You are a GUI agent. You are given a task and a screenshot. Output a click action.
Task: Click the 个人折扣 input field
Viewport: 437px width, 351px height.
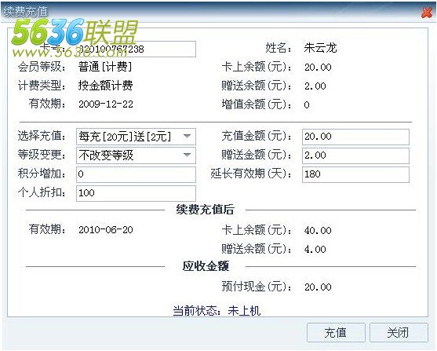click(136, 193)
